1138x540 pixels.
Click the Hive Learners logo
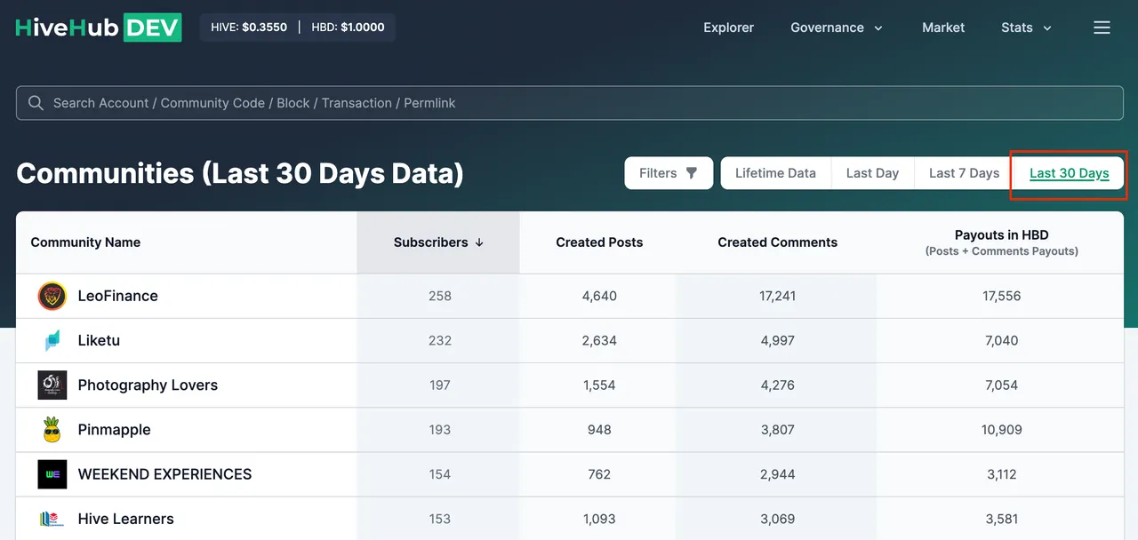click(52, 519)
